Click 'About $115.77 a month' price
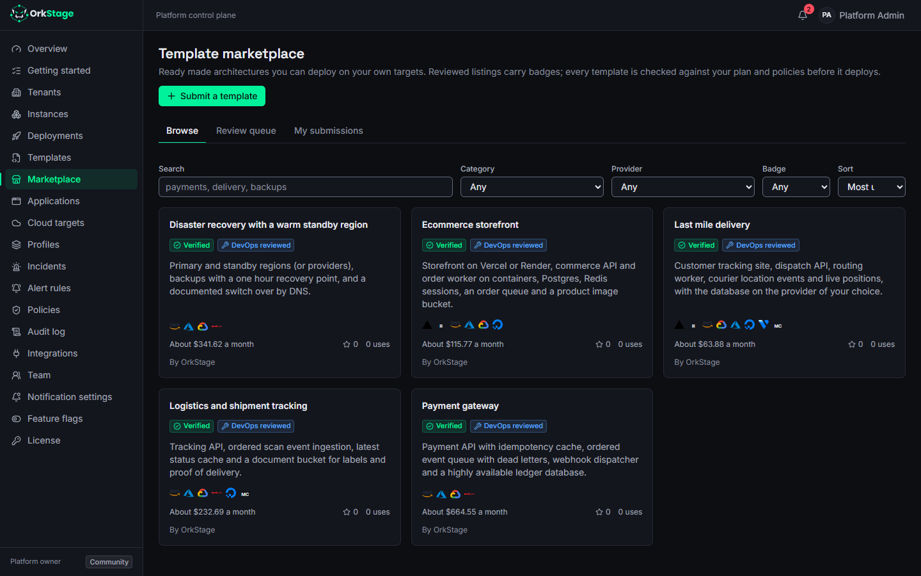This screenshot has height=576, width=921. pos(463,344)
